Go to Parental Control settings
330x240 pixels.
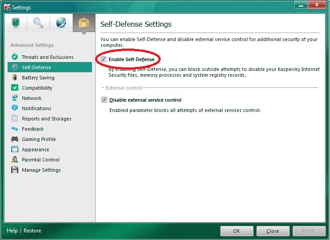click(50, 160)
